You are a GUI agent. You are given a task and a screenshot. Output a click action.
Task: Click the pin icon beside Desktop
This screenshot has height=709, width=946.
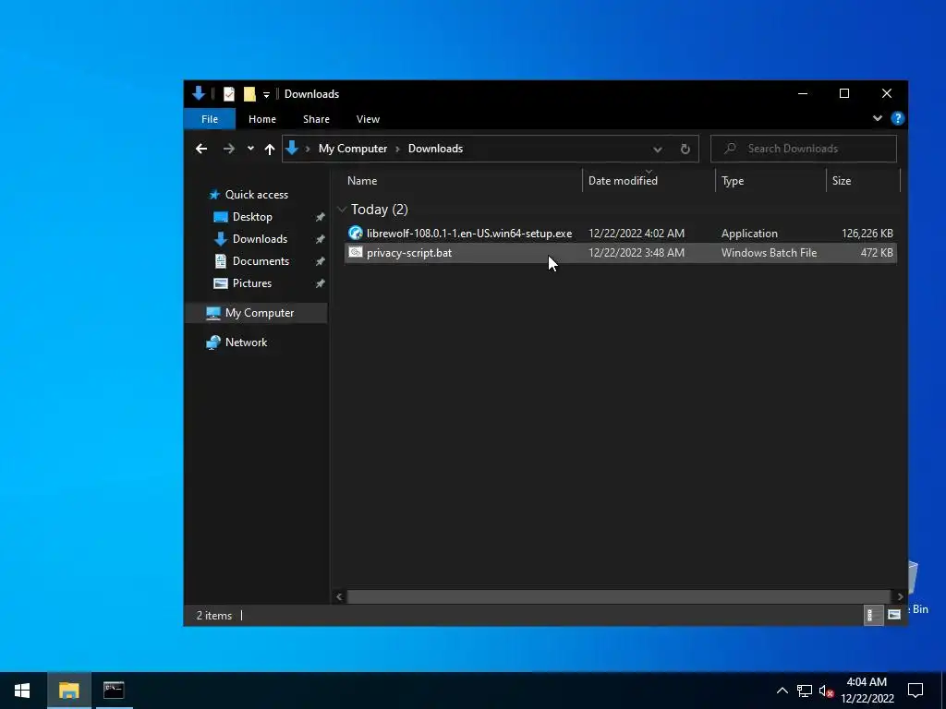click(x=320, y=217)
